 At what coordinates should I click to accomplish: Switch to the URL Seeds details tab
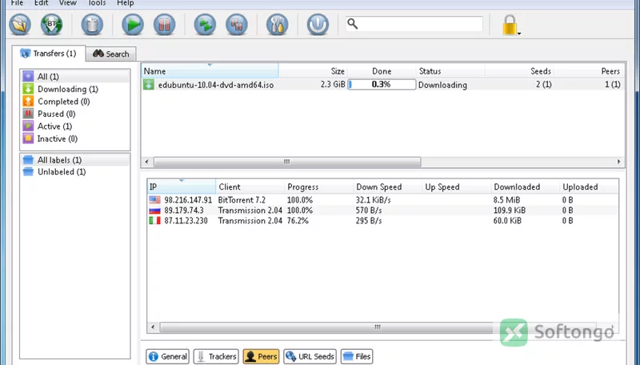coord(310,356)
